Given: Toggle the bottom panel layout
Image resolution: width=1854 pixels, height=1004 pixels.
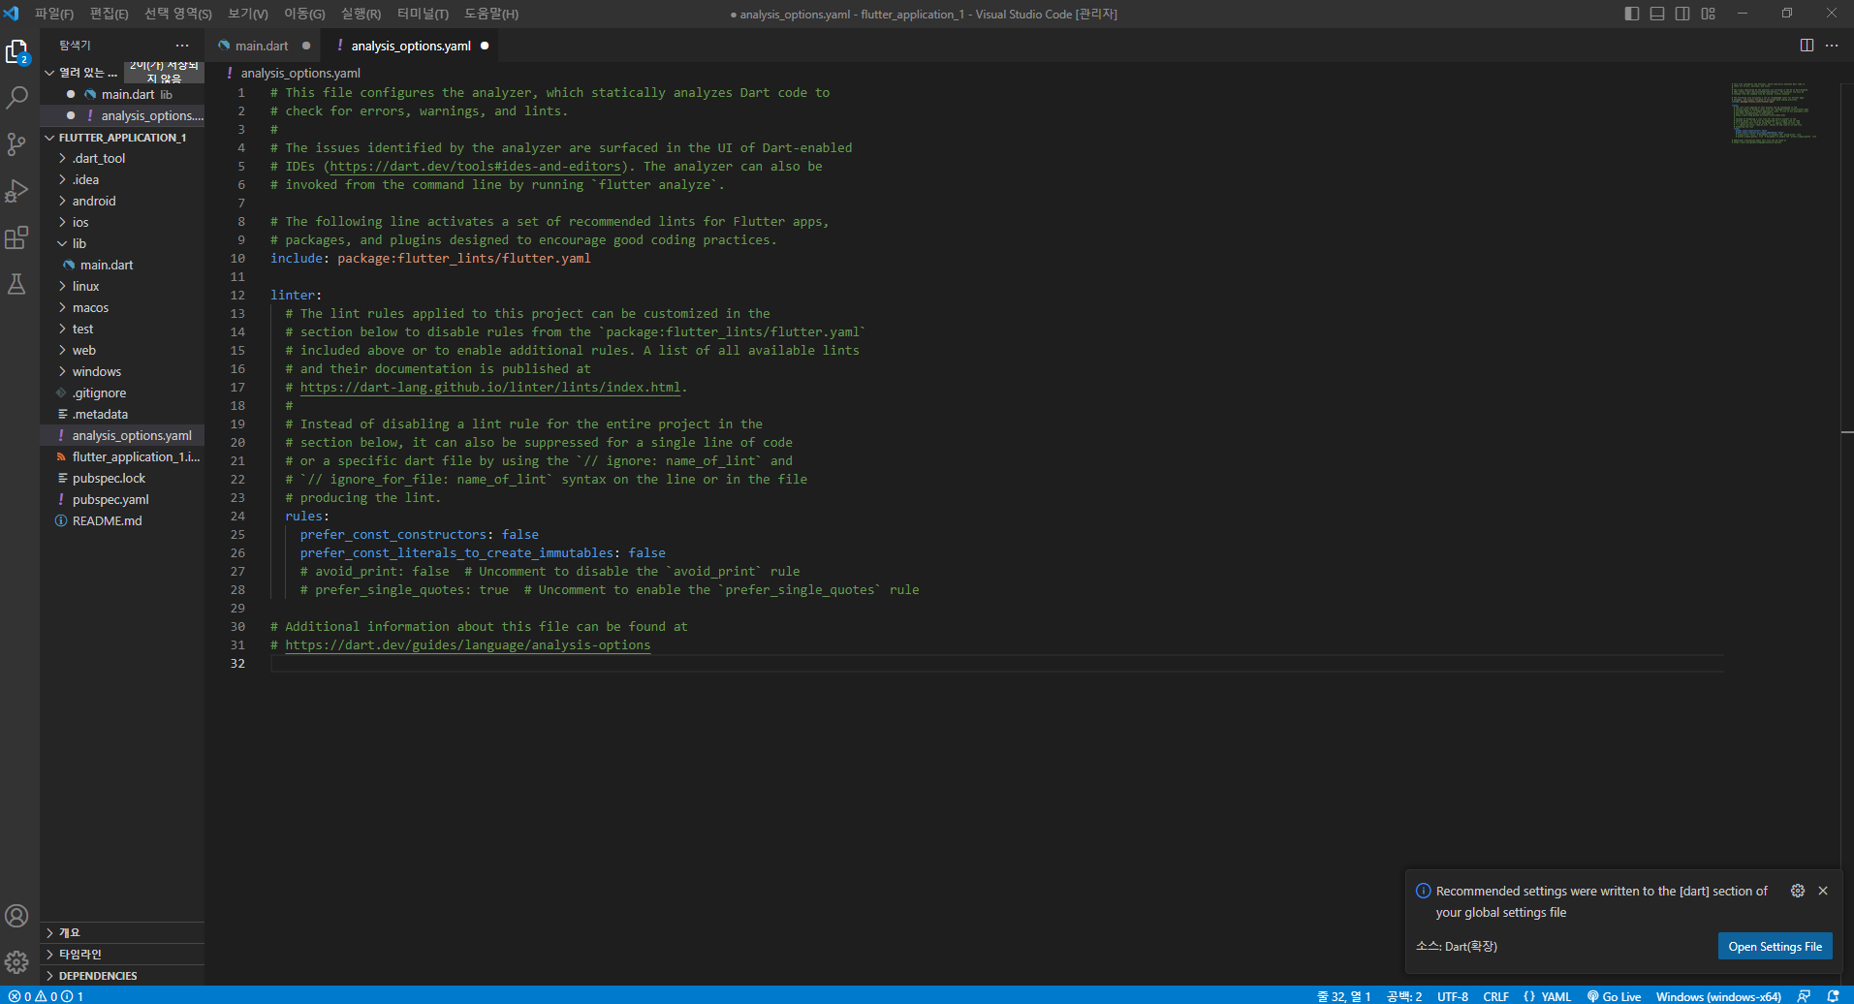Looking at the screenshot, I should pos(1657,14).
